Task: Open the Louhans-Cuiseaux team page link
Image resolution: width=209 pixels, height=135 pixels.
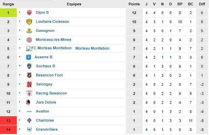Action: 53,21
